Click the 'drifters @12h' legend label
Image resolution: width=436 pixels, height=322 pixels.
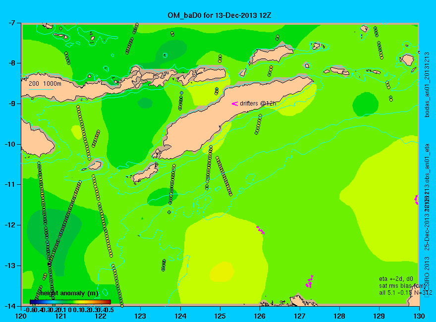click(258, 104)
